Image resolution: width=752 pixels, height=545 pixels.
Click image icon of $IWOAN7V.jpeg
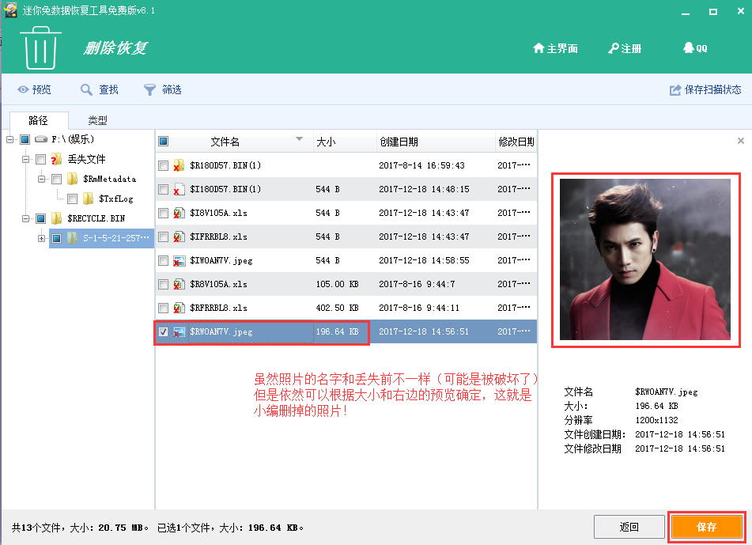click(x=179, y=260)
